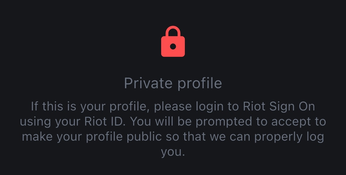
Task: Click the final word "you."
Action: [173, 152]
